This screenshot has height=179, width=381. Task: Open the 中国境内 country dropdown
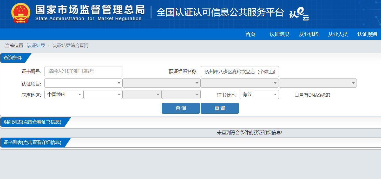coord(64,95)
